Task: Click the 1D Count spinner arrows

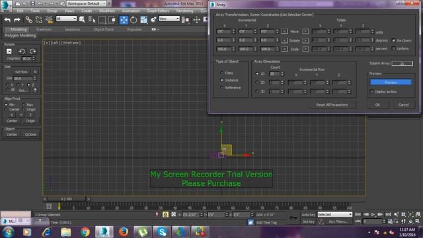Action: 282,73
